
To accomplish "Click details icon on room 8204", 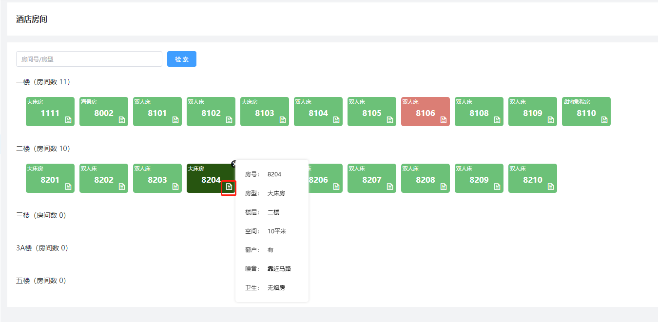I will point(229,187).
